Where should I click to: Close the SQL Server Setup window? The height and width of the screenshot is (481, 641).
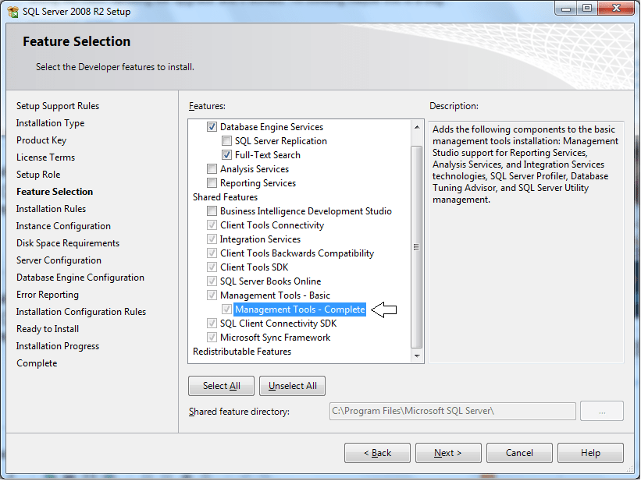(x=617, y=8)
